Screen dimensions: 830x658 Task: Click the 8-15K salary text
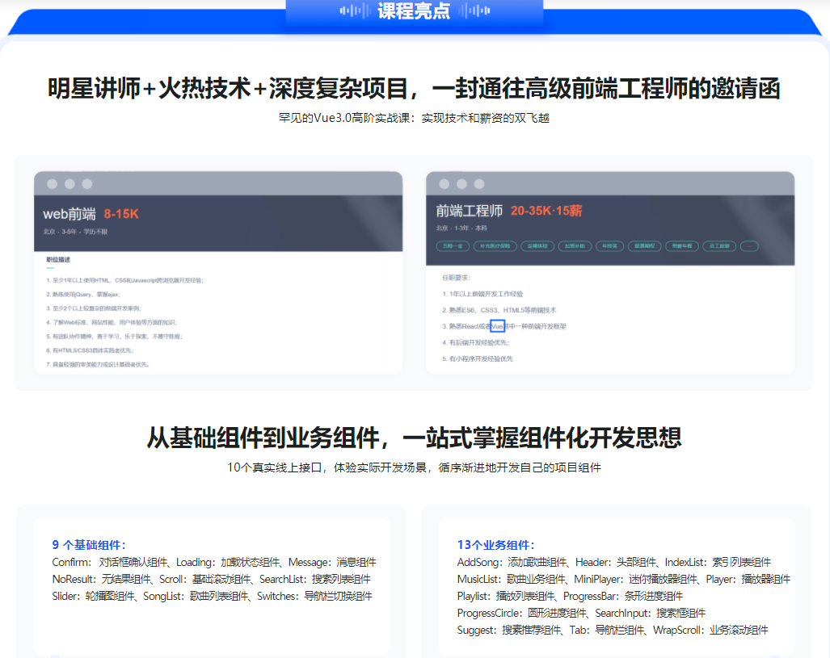coord(121,214)
